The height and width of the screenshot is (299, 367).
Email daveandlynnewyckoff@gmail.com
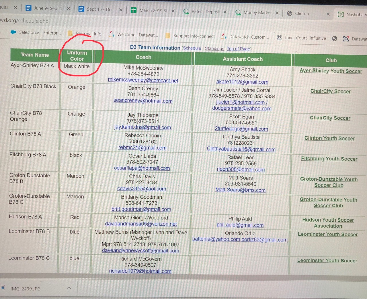[140, 251]
